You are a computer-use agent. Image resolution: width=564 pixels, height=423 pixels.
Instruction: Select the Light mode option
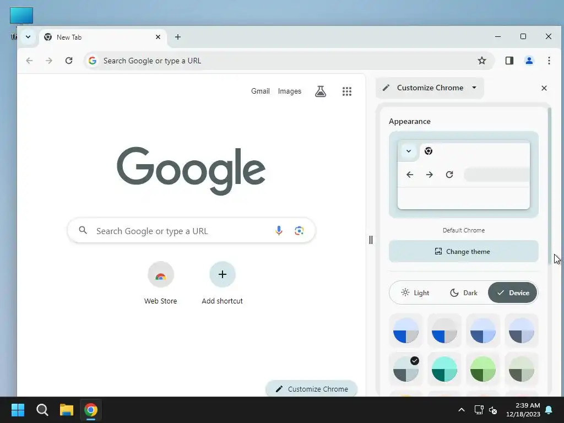click(x=415, y=293)
